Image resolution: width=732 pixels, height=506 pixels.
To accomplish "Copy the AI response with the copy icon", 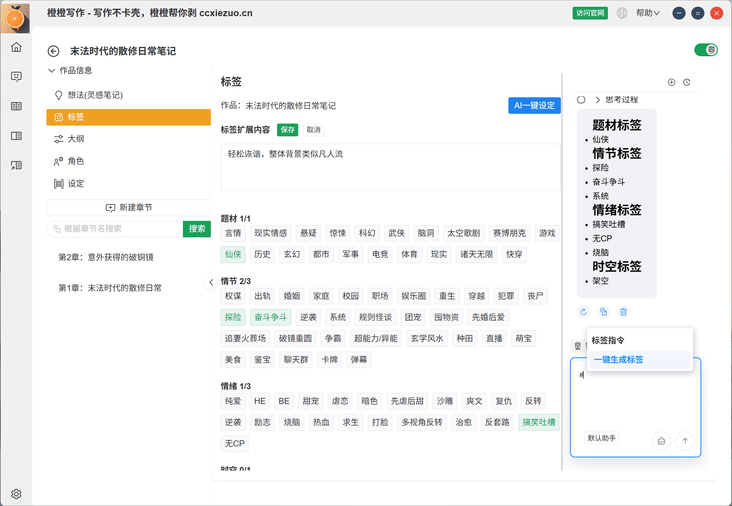I will pyautogui.click(x=604, y=312).
